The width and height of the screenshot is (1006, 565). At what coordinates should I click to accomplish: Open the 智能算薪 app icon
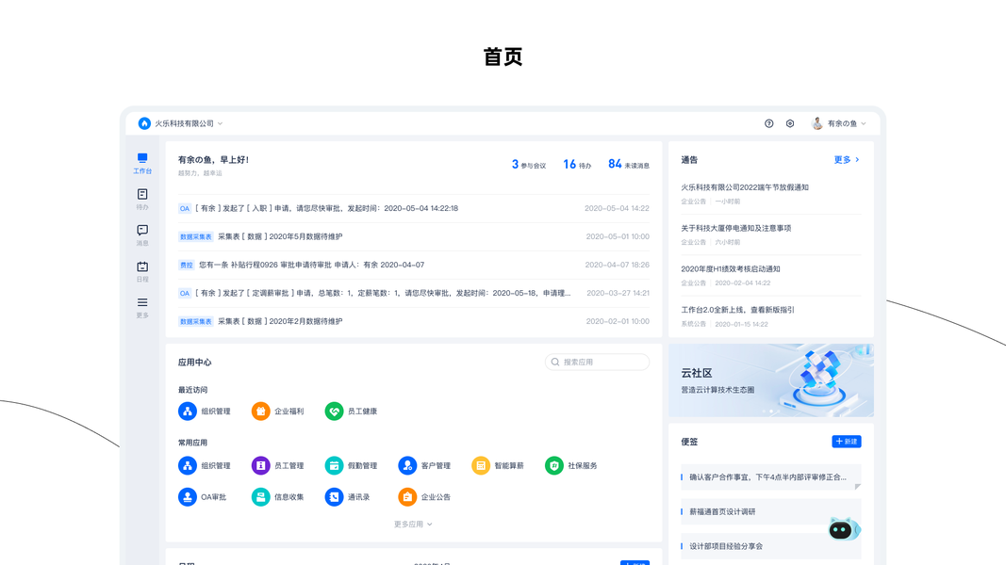point(481,466)
